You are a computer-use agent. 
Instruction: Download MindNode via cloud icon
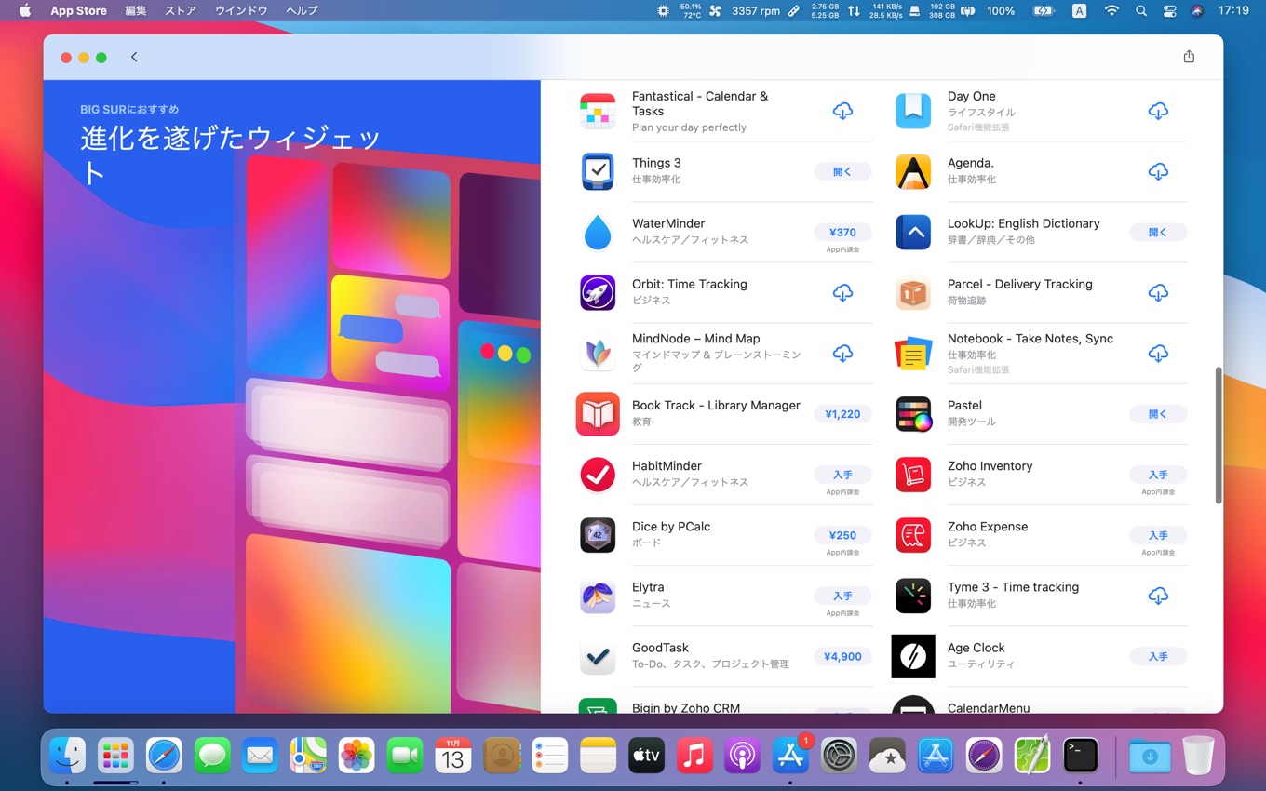click(842, 353)
